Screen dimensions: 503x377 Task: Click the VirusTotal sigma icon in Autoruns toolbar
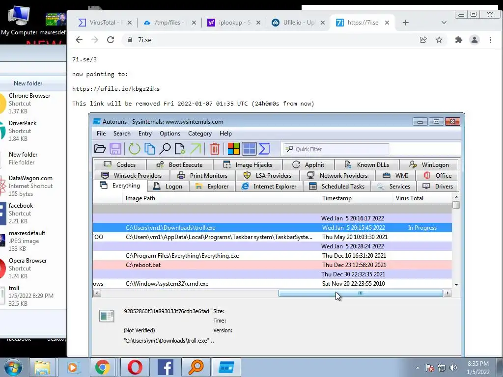pyautogui.click(x=264, y=149)
